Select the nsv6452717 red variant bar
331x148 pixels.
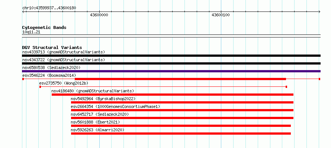[182, 118]
